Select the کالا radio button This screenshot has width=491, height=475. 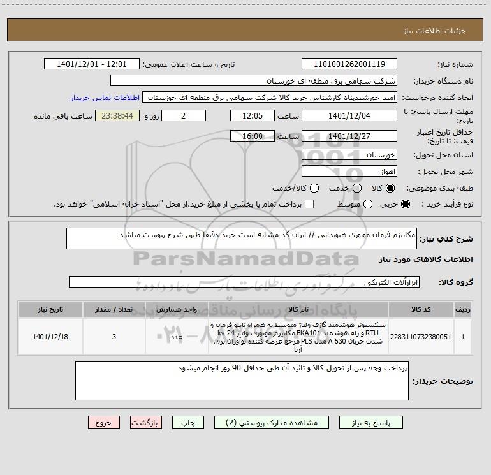click(x=390, y=188)
